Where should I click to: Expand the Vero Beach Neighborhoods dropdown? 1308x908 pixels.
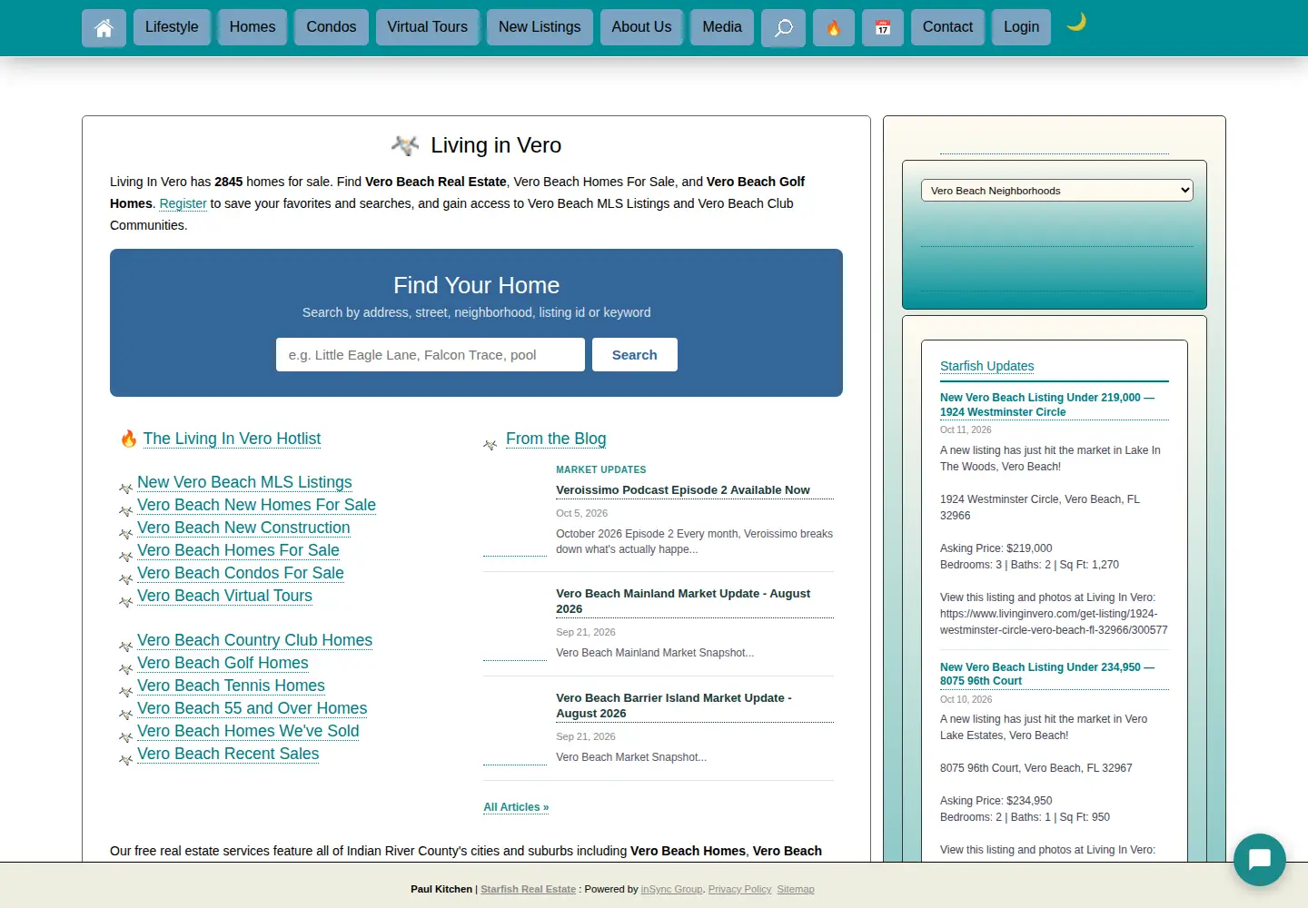[1056, 191]
